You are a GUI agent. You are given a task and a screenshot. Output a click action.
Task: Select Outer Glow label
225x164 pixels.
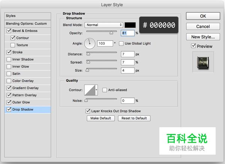(21, 102)
